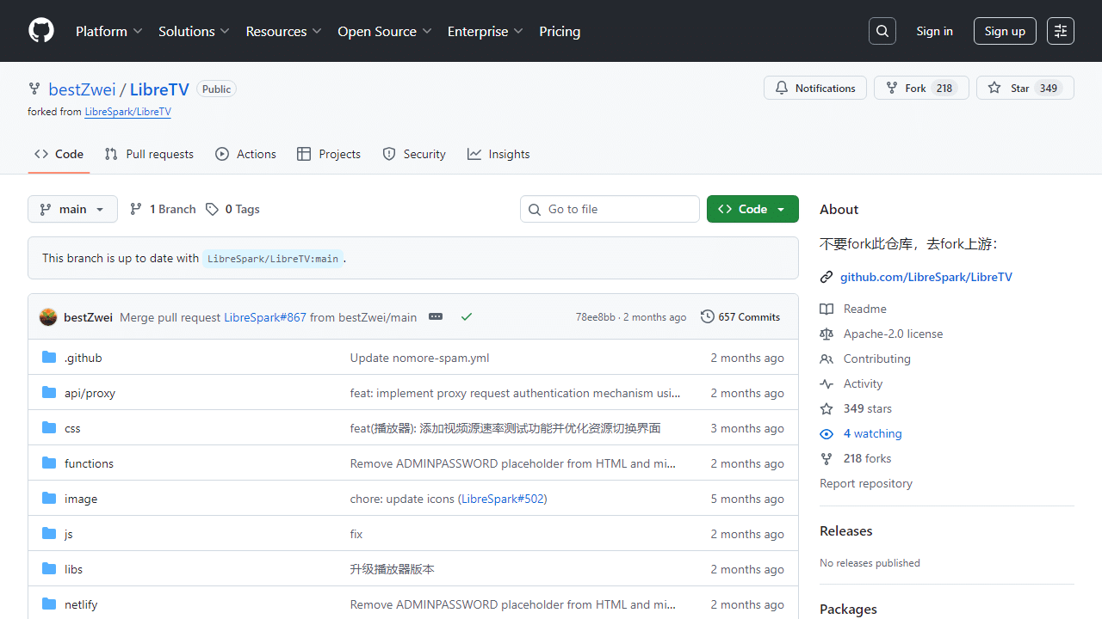
Task: Click the Sign up button
Action: coord(1005,31)
